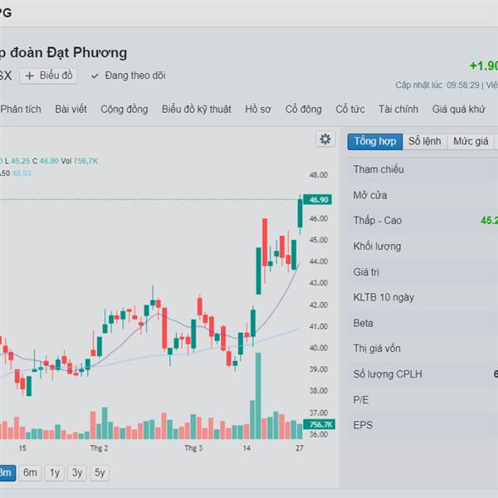Open Biểu đồ kỹ thuật tab

(197, 110)
